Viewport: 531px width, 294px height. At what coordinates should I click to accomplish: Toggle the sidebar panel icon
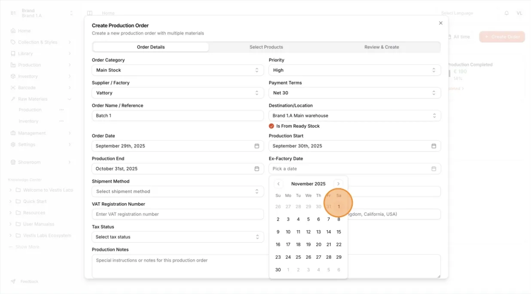tap(90, 13)
